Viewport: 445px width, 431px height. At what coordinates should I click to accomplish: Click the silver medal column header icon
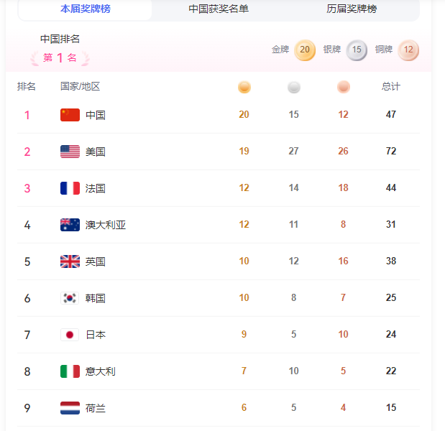pos(294,87)
